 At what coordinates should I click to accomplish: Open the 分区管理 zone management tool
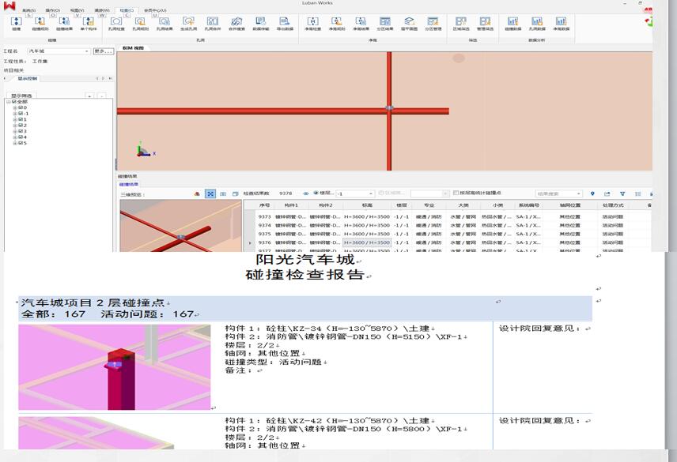(433, 23)
